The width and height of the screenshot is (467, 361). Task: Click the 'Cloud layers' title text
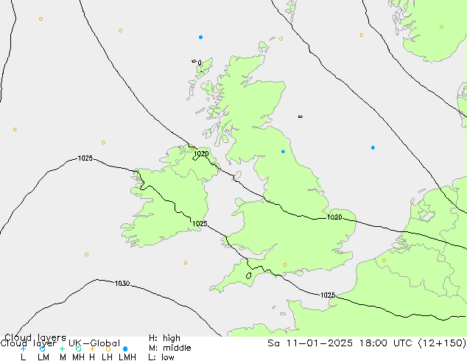[x=35, y=337]
